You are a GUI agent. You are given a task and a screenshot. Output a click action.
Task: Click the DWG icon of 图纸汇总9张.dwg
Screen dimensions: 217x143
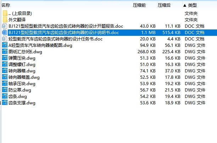(x=5, y=52)
